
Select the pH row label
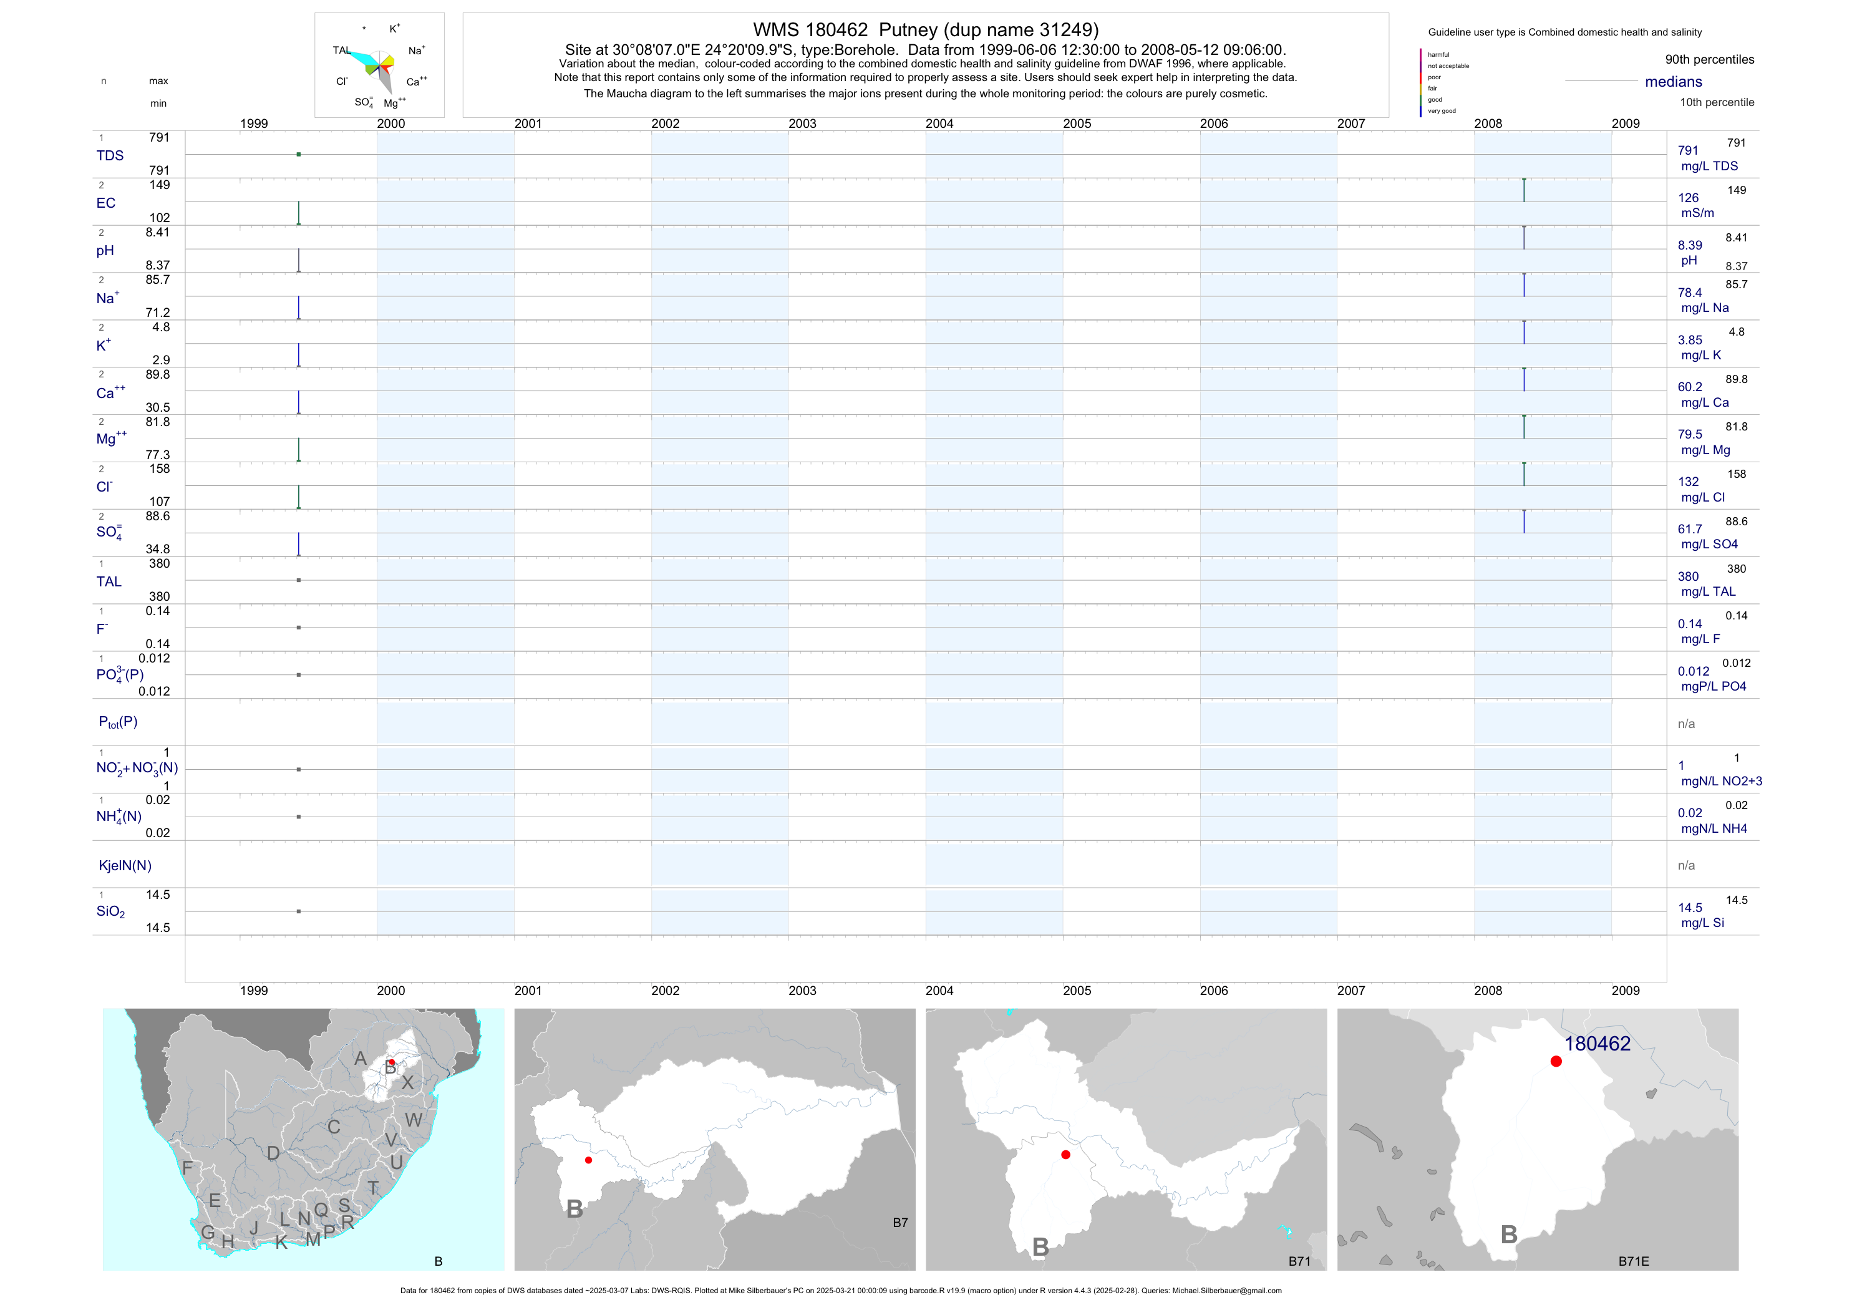click(105, 250)
